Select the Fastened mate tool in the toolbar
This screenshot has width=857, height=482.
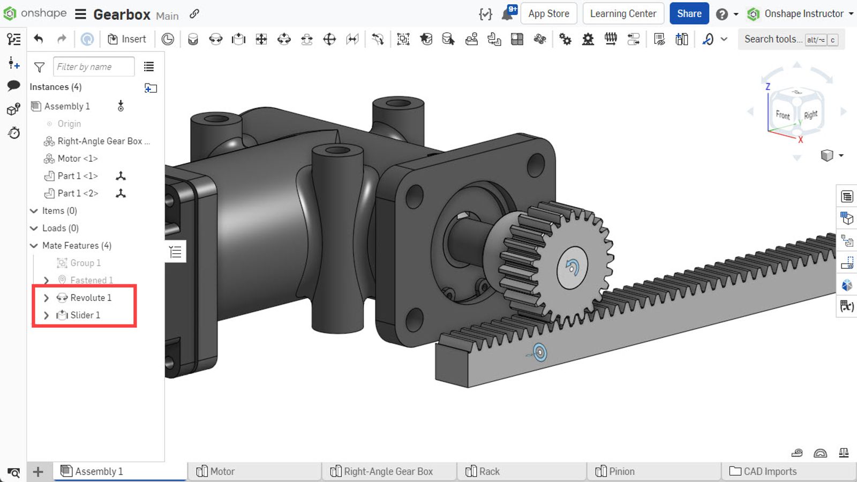[193, 39]
